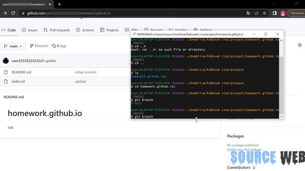Open the translate page icon
Image resolution: width=305 pixels, height=171 pixels.
[x=248, y=13]
